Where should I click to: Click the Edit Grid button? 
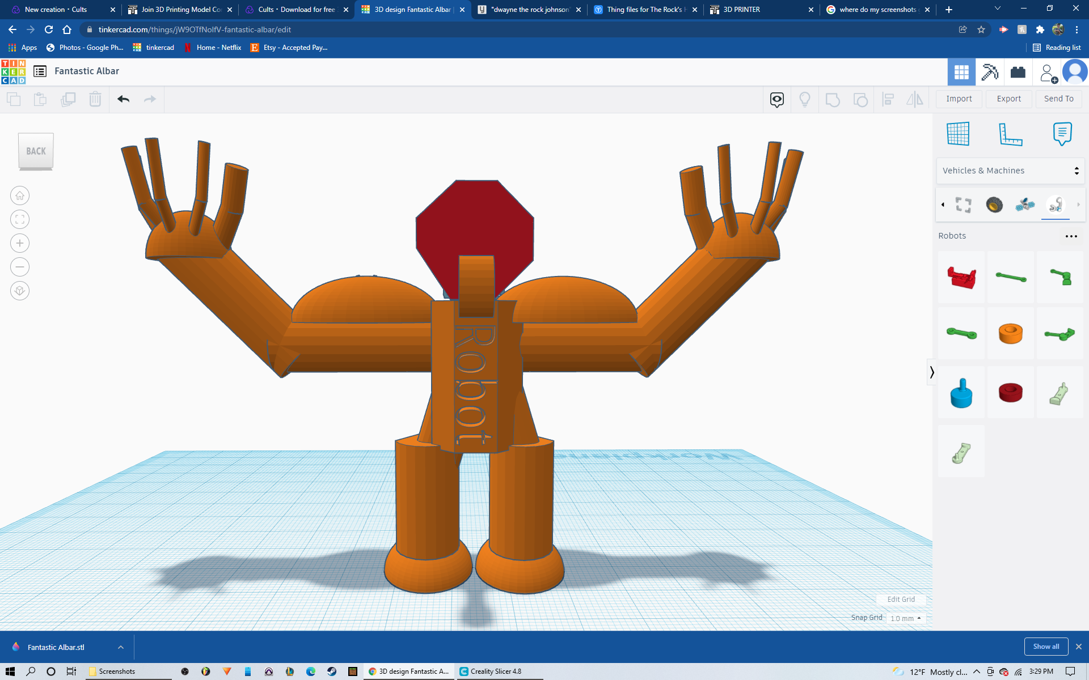(901, 599)
